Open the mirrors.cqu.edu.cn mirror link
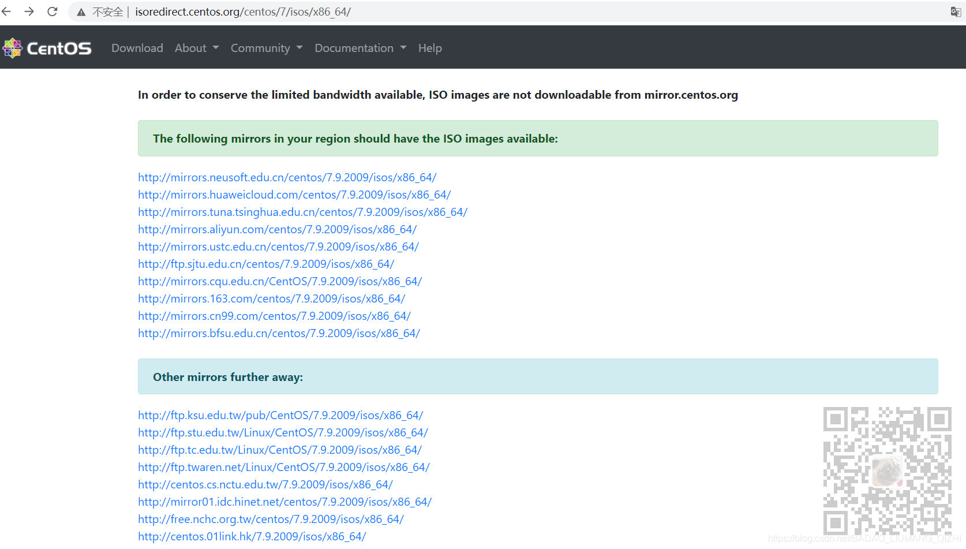 pos(280,281)
